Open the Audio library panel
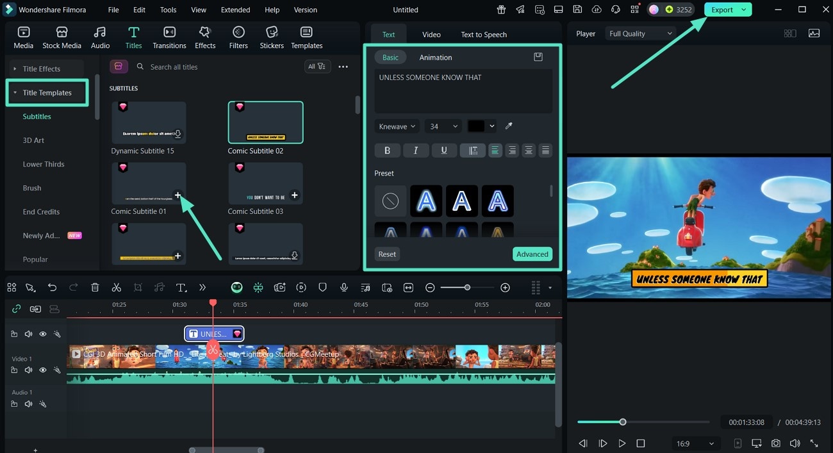833x453 pixels. click(x=100, y=38)
